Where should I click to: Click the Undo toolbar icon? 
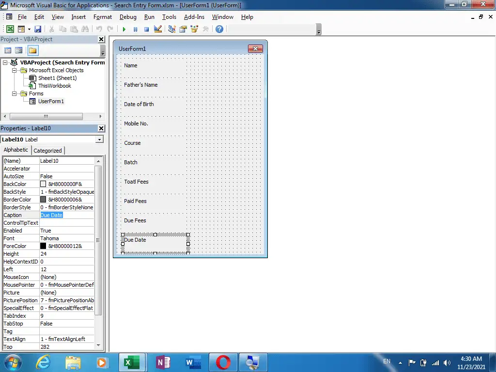(99, 29)
